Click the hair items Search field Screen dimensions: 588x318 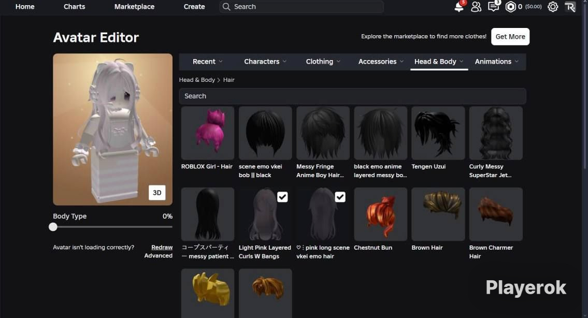(352, 96)
